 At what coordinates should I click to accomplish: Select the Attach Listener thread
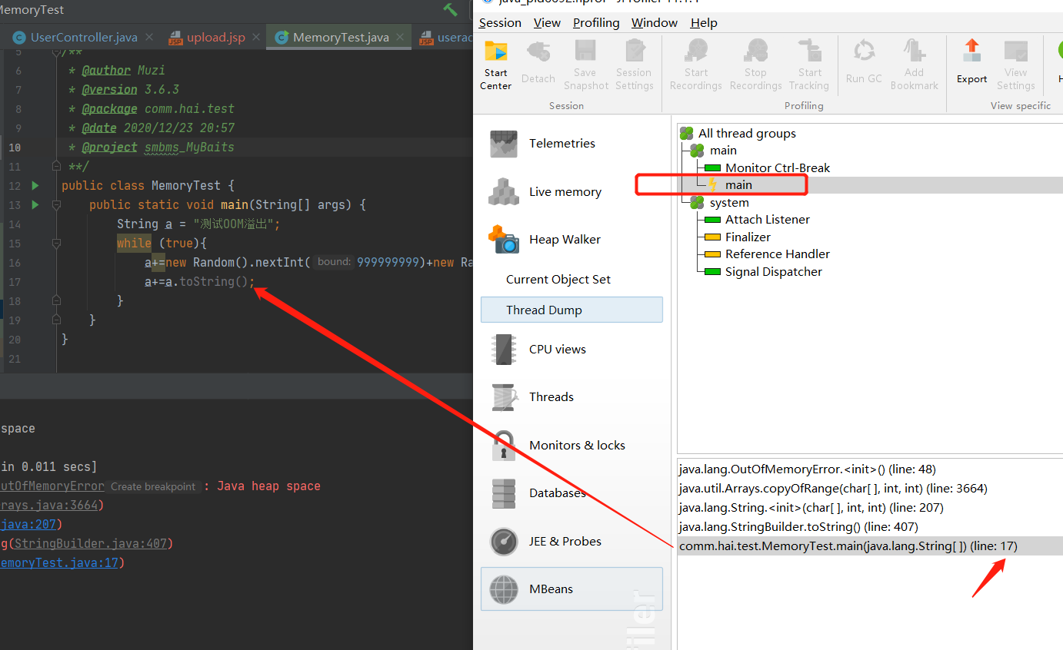click(767, 220)
